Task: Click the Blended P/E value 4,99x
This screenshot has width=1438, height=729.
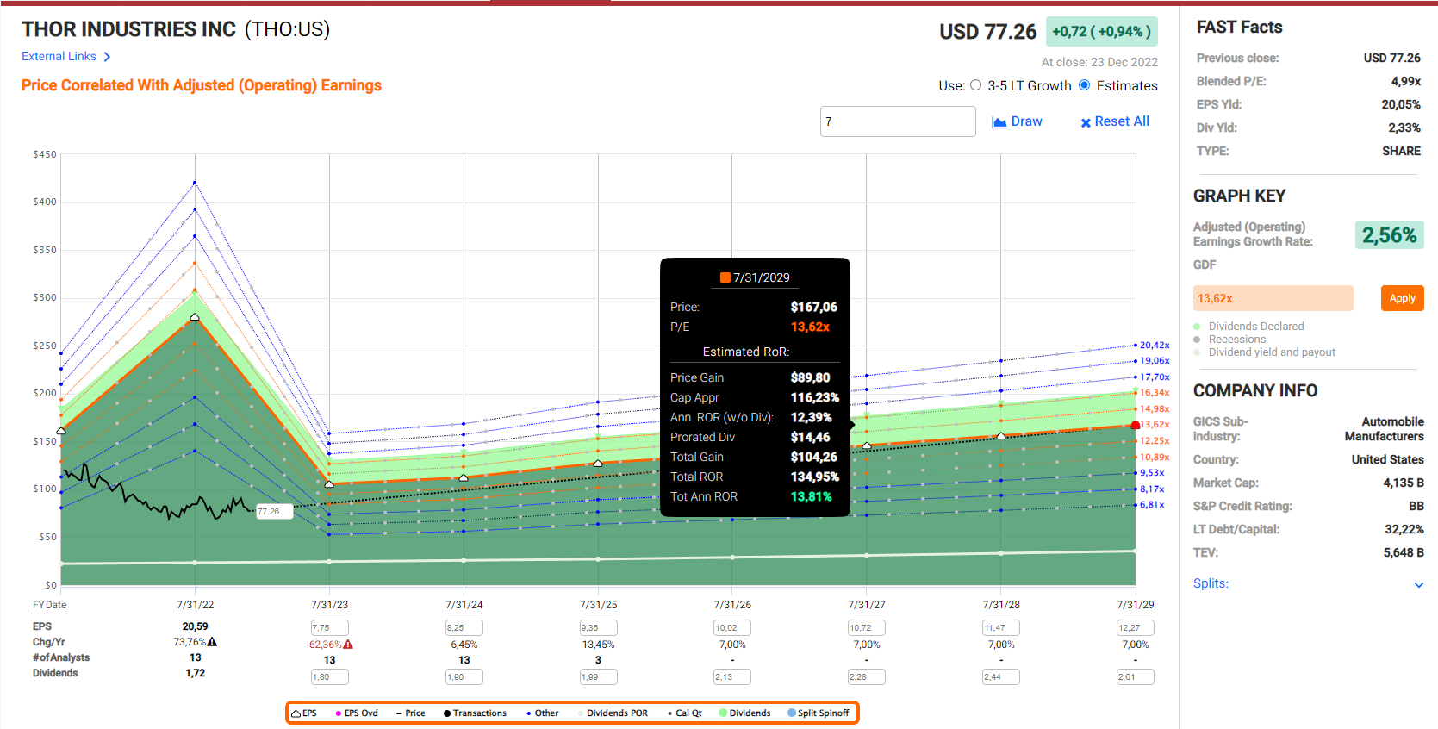Action: 1406,82
